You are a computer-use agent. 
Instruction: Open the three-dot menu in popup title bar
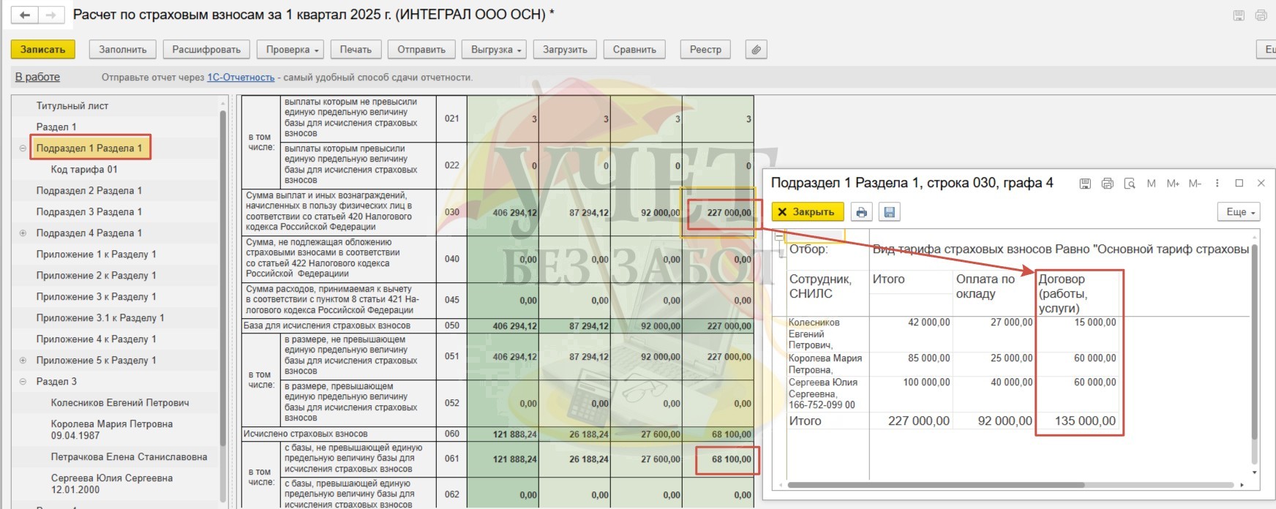[x=1217, y=184]
